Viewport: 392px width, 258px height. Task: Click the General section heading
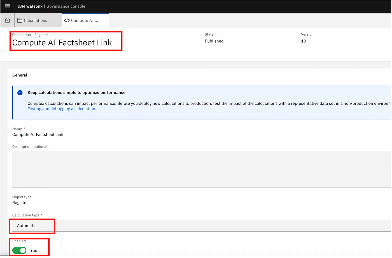pos(20,75)
